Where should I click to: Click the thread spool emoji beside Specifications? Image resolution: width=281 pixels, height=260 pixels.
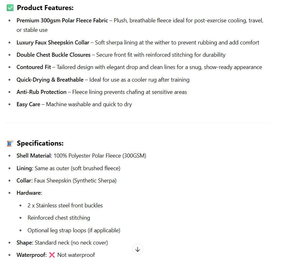click(x=10, y=143)
